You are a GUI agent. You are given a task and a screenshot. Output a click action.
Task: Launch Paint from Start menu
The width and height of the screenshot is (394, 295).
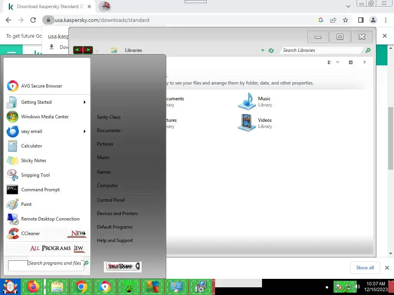(x=47, y=204)
